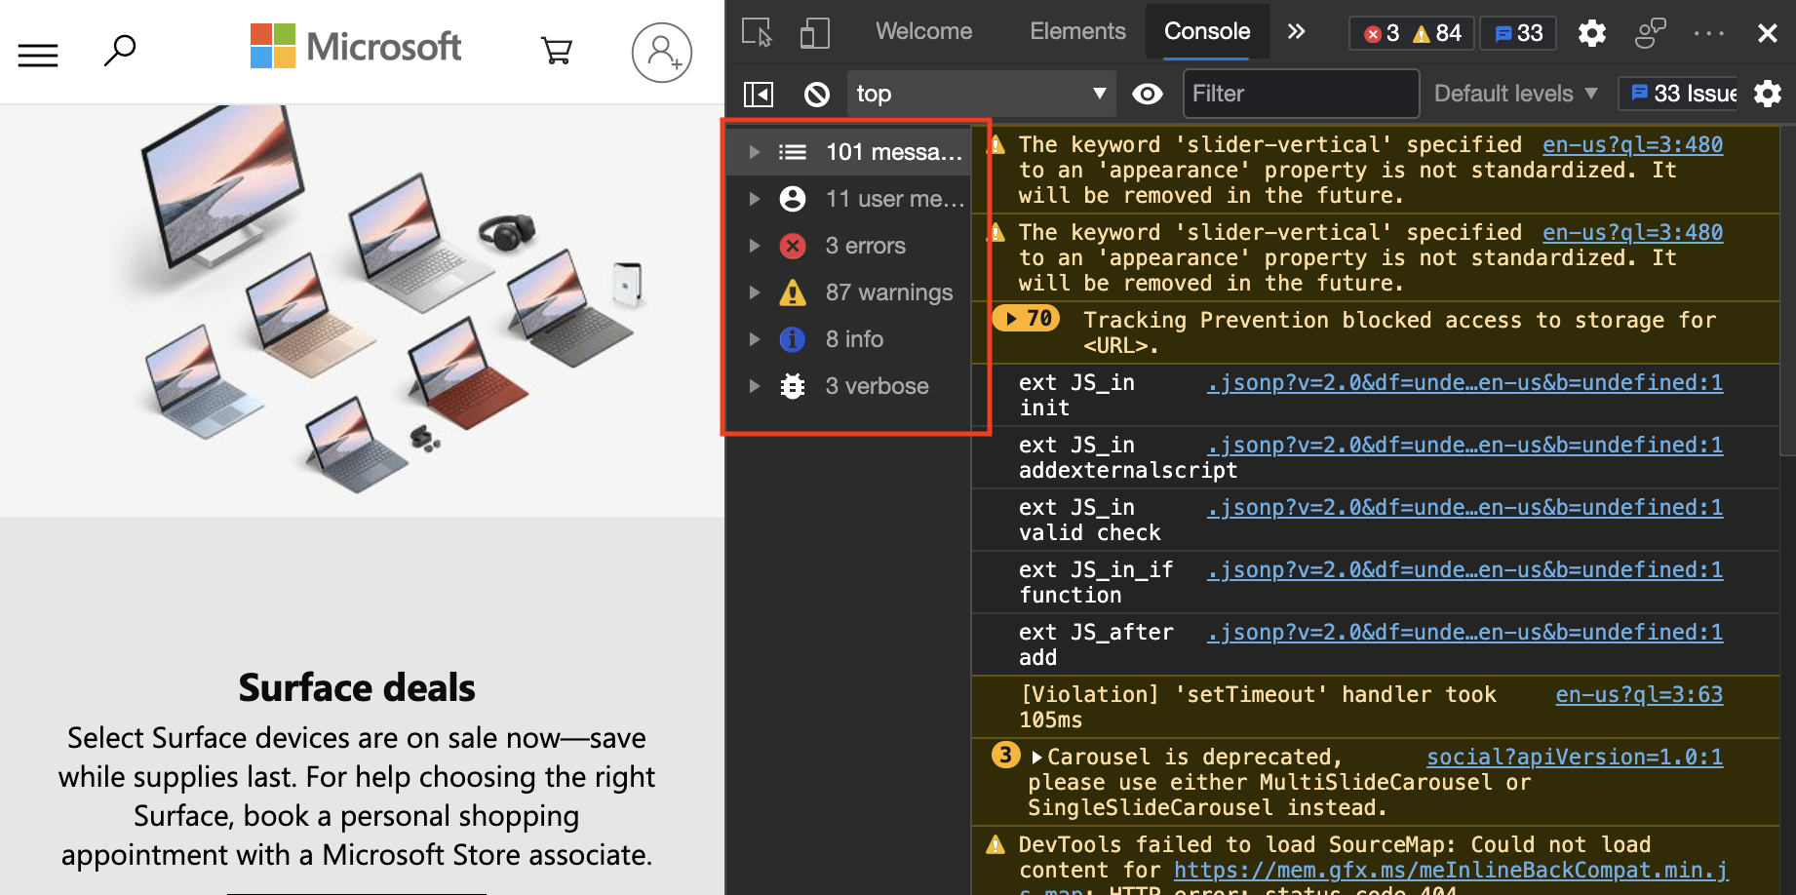
Task: Select the red errors icon
Action: 793,246
